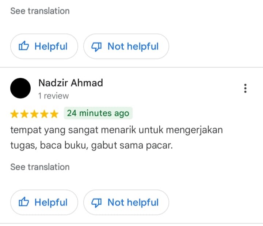Mark Nadzir Ahmad's review as Not helpful
263x226 pixels.
126,202
